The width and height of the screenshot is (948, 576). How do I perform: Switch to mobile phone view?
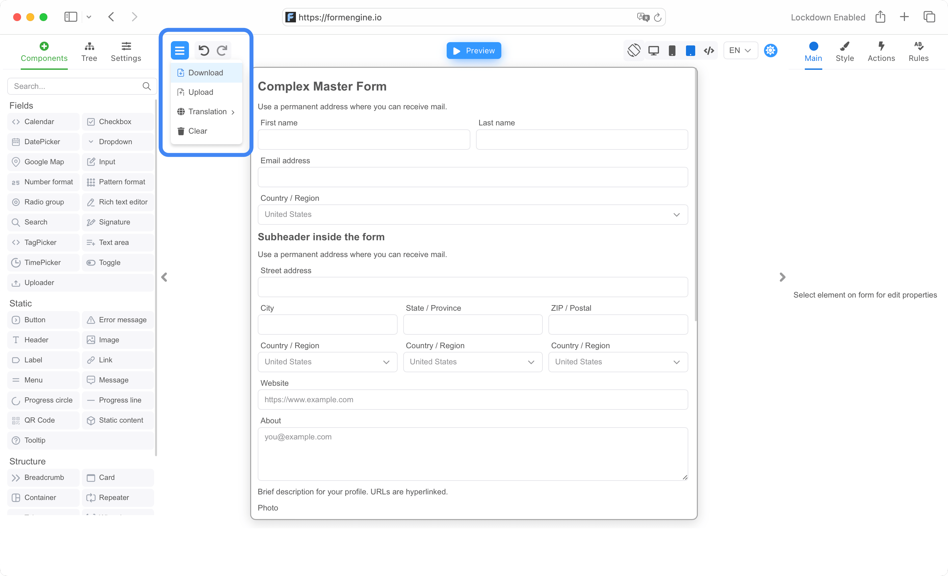[x=672, y=50]
